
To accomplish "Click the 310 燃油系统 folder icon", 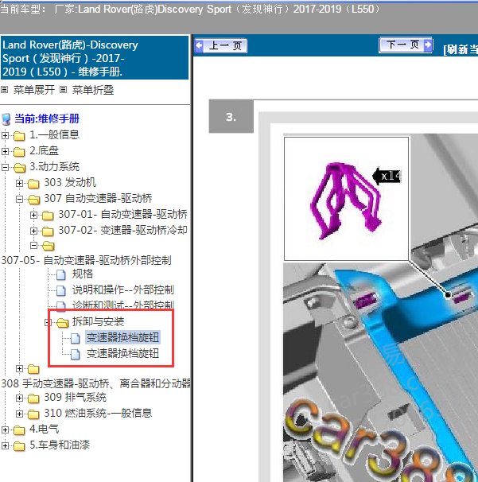I will click(33, 414).
